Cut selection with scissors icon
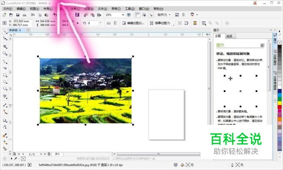Viewport: 283px width, 170px height. click(33, 15)
